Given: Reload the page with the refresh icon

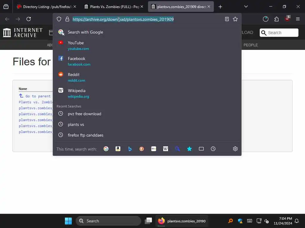Looking at the screenshot, I should (29, 19).
